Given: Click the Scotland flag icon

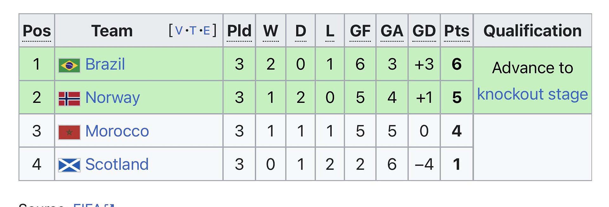Looking at the screenshot, I should coord(69,165).
